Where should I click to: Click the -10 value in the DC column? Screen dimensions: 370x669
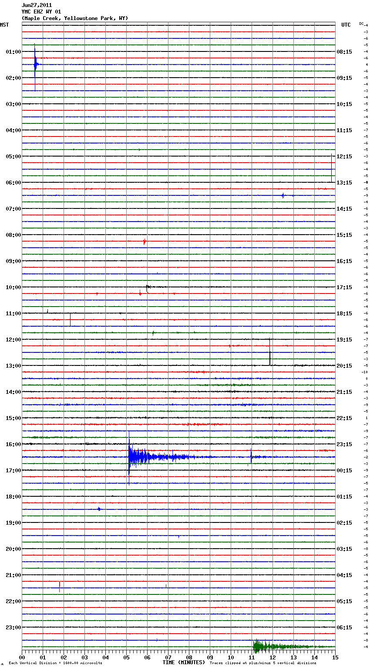(x=364, y=372)
